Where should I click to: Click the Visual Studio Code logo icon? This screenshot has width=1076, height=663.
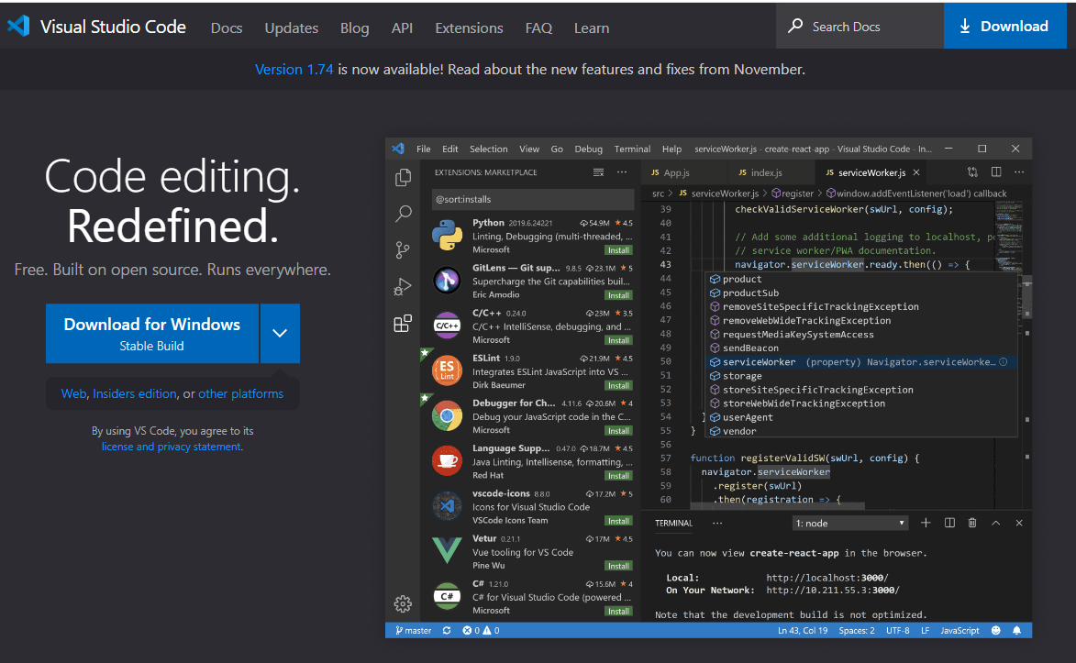point(18,26)
